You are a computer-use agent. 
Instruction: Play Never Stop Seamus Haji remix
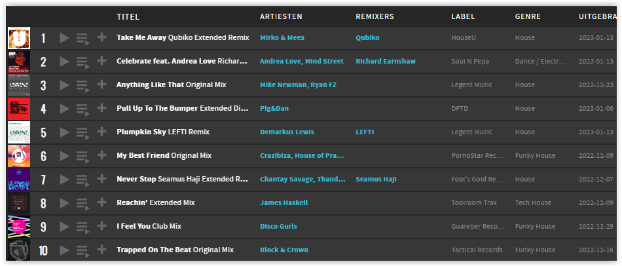coord(64,180)
